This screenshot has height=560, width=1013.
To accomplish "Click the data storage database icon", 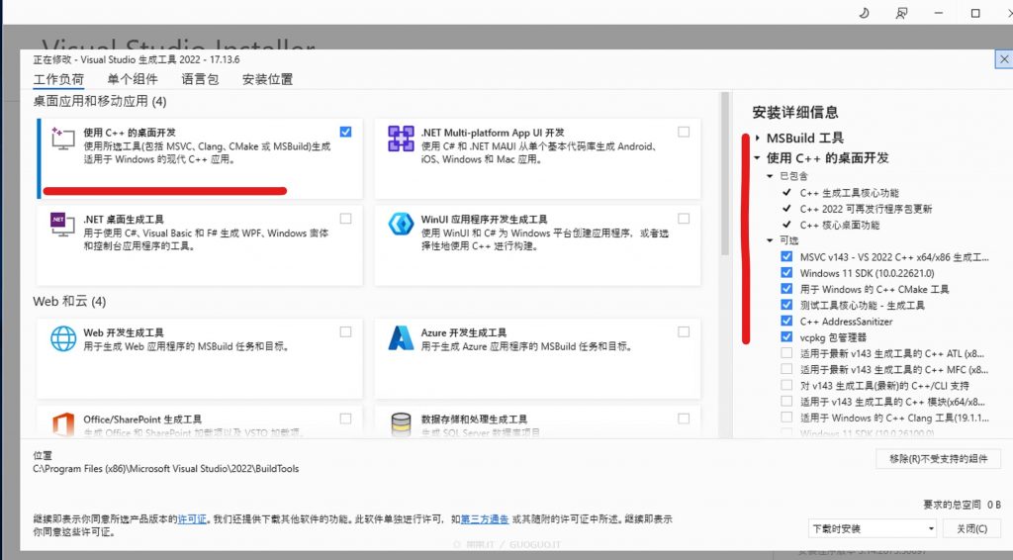I will pos(401,423).
